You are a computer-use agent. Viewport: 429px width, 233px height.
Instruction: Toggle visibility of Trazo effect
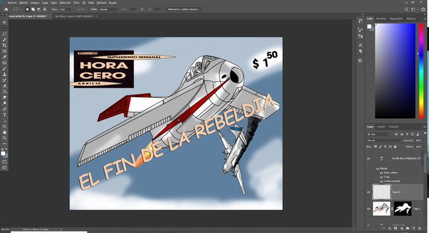click(382, 177)
